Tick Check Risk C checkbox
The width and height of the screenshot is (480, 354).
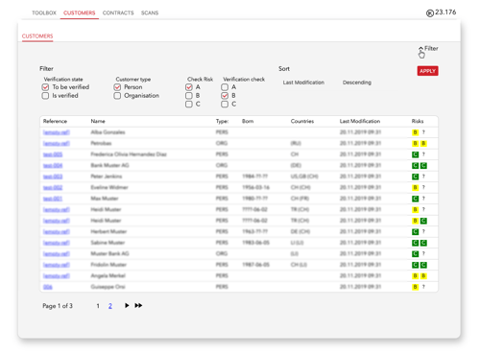[189, 105]
